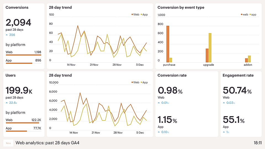The image size is (265, 149).
Task: Click the up arrow beside 0.10% App conversion change
Action: (159, 132)
